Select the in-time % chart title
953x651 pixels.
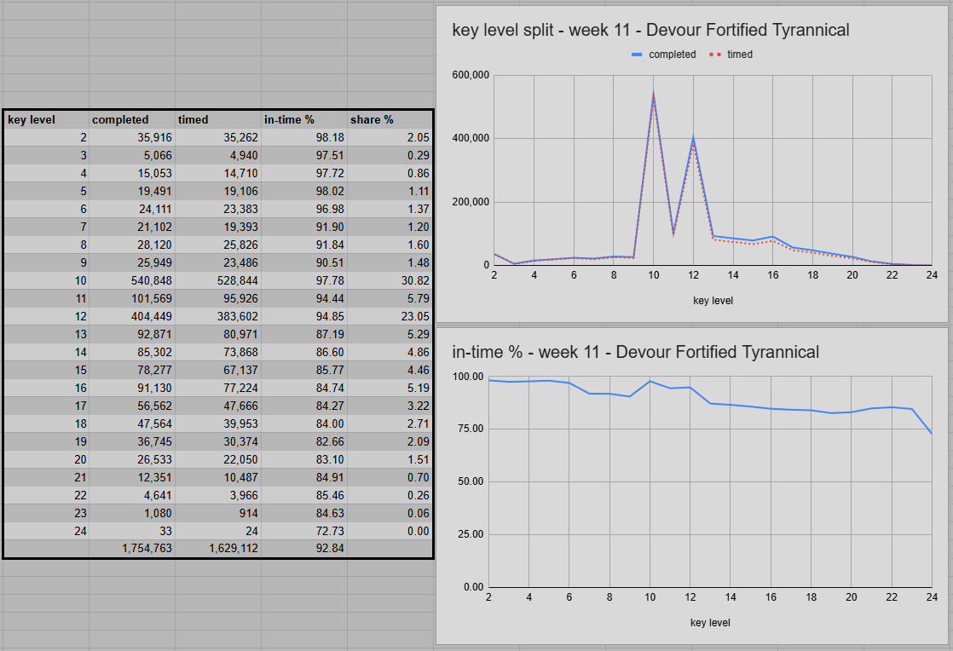635,352
